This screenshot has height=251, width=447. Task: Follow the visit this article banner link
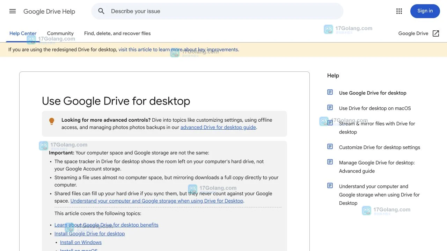coord(178,50)
